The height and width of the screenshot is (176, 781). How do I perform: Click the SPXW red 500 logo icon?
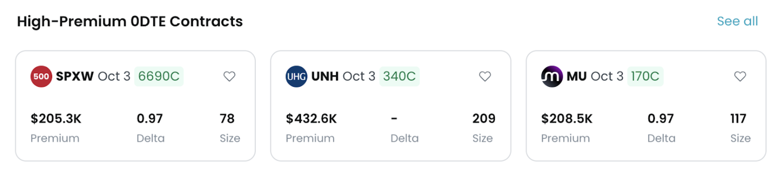tap(41, 76)
